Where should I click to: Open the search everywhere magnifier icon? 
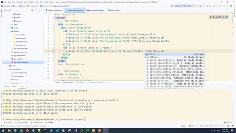[x=234, y=6]
